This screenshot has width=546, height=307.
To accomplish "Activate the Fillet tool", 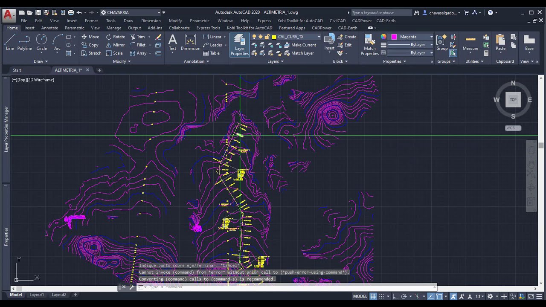I will [137, 45].
